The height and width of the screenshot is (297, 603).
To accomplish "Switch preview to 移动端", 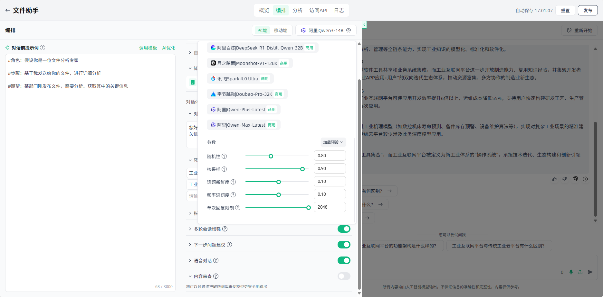I will click(x=281, y=30).
